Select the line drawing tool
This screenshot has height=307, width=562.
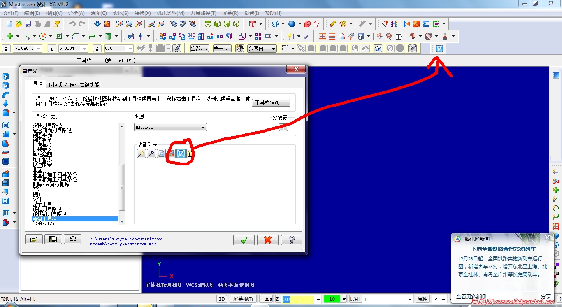pos(26,36)
